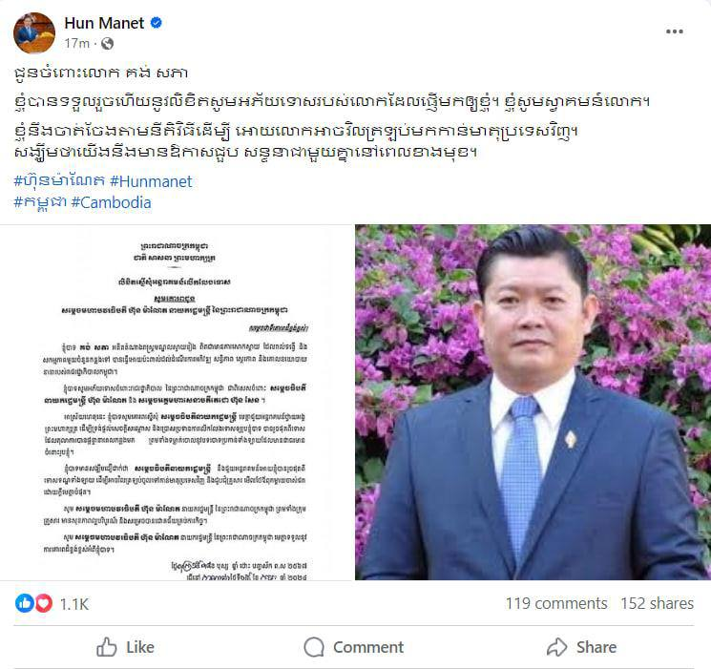This screenshot has width=711, height=669.
Task: Open the photo of man in blue suit
Action: point(533,403)
